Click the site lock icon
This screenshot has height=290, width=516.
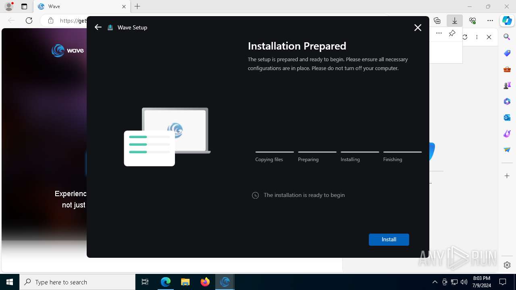coord(51,21)
